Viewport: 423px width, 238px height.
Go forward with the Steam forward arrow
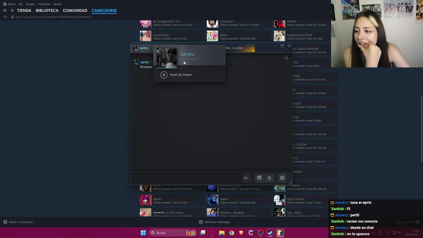coord(12,11)
